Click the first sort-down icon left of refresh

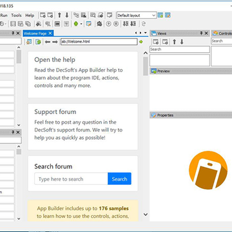tap(126, 24)
